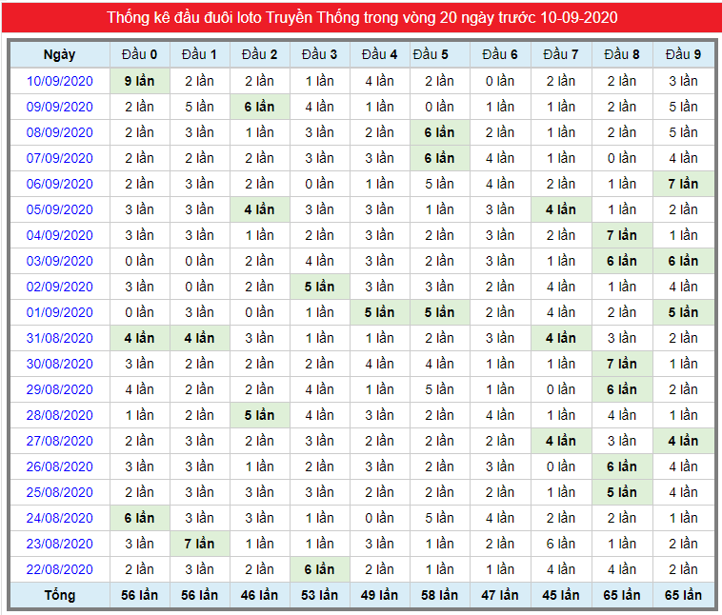
Task: Select highlighted 7 lần cell in 23/08/2020 row
Action: [x=199, y=544]
